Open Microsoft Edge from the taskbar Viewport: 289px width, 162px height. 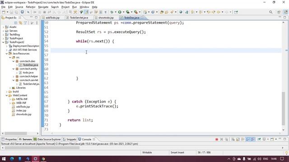coord(12,159)
